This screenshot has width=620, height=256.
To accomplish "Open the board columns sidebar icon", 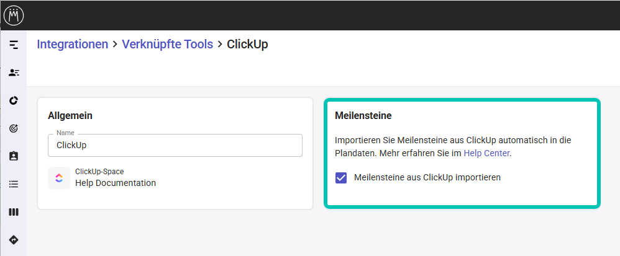I will (x=14, y=212).
